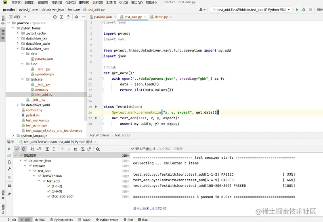
Task: Open operation.py in project tree
Action: pos(44,74)
